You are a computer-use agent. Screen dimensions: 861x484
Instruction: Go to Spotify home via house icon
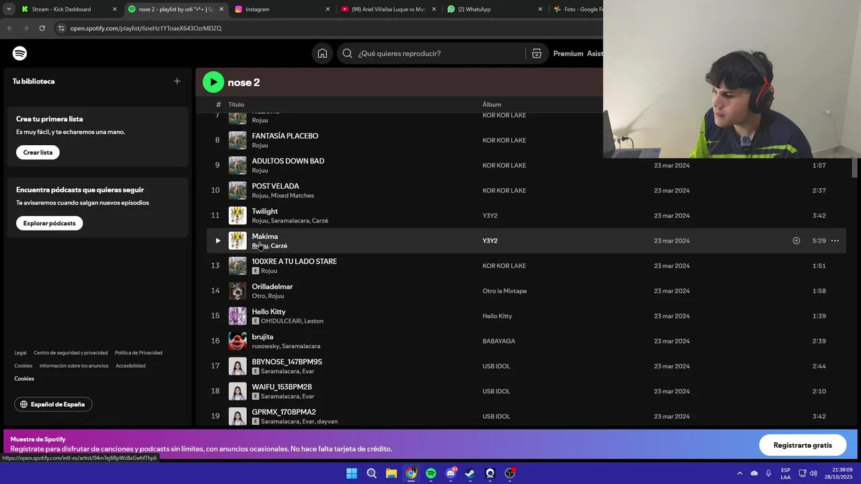(322, 54)
